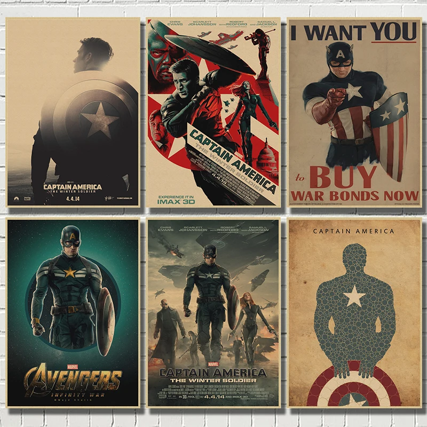Image resolution: width=427 pixels, height=427 pixels.
Task: Pick the minimalist dotted Captain America poster
Action: coord(354,313)
